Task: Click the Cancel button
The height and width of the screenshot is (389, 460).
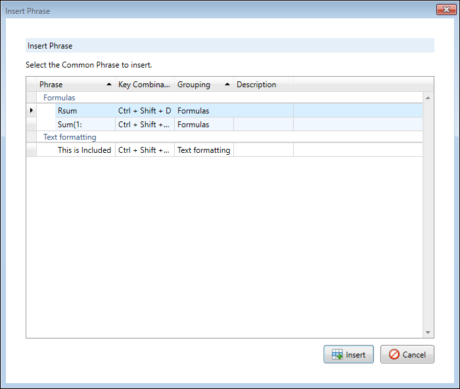Action: [407, 354]
